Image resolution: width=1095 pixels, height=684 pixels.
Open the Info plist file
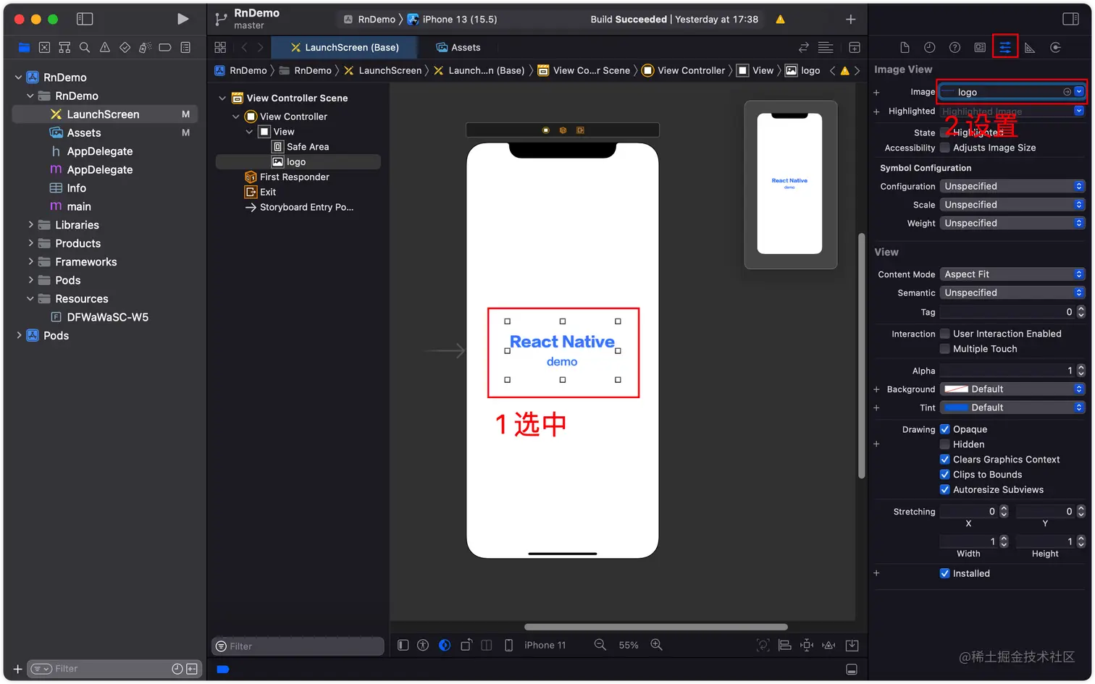tap(67, 188)
